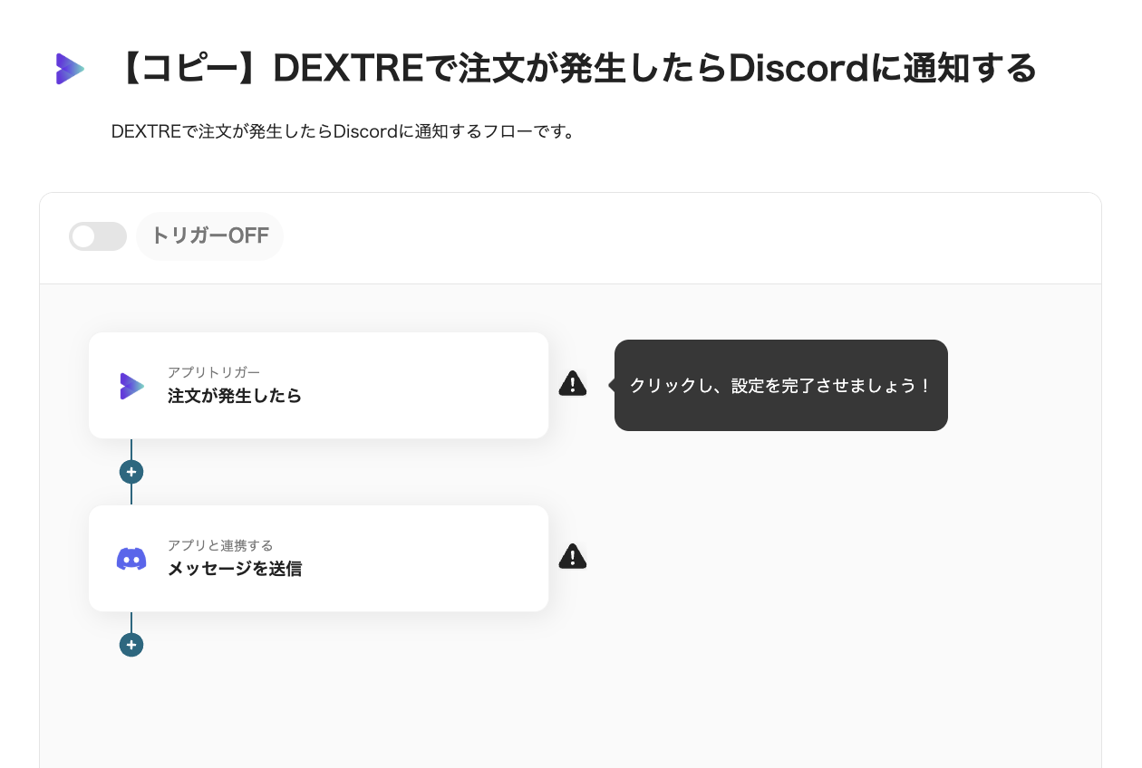Open the メッセージを送信 action card

point(318,559)
